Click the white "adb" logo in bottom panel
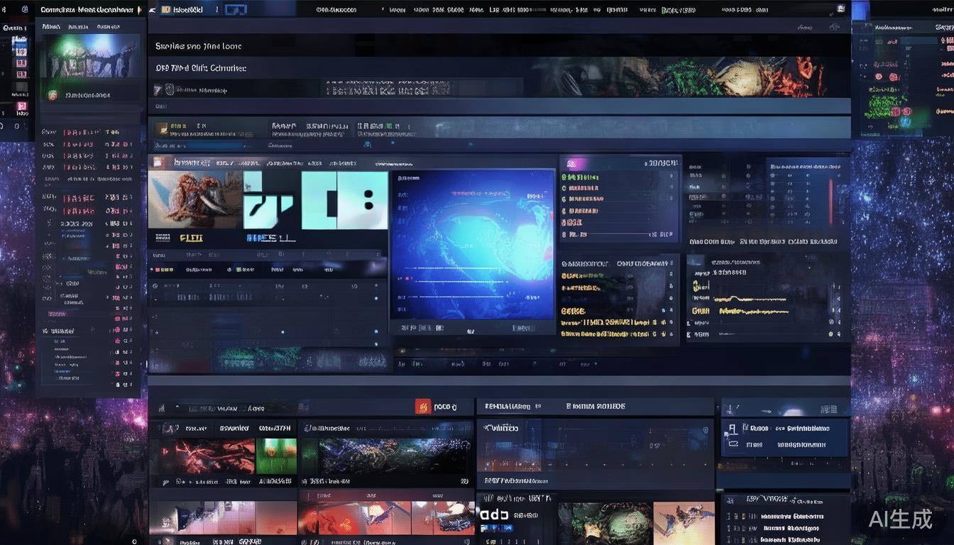This screenshot has width=954, height=545. (494, 515)
